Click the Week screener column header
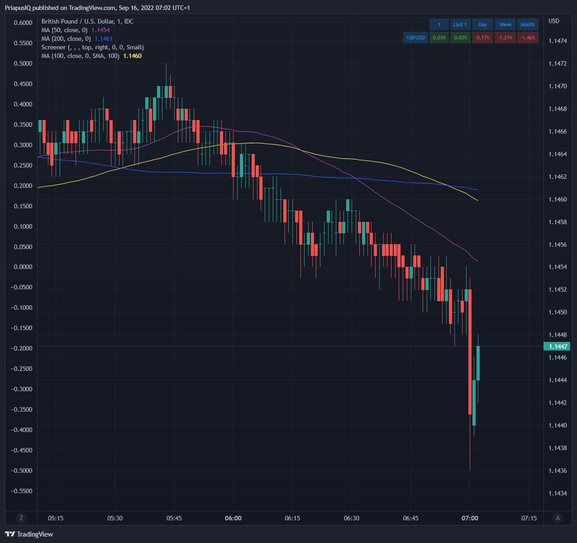 click(x=505, y=24)
